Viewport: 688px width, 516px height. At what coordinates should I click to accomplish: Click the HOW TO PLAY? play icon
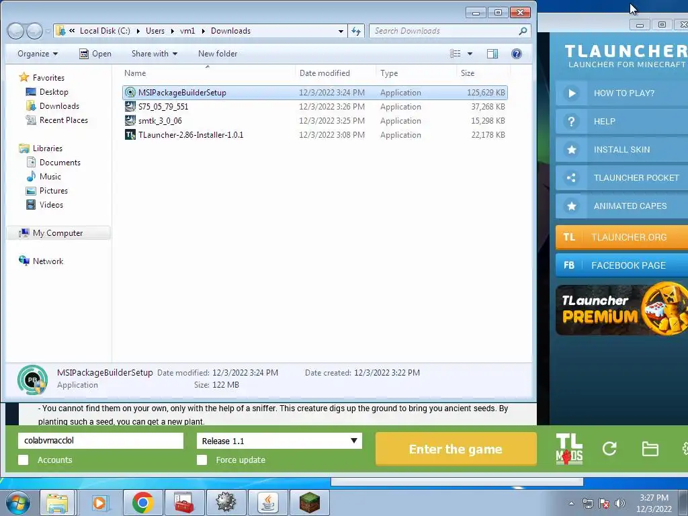pos(571,93)
